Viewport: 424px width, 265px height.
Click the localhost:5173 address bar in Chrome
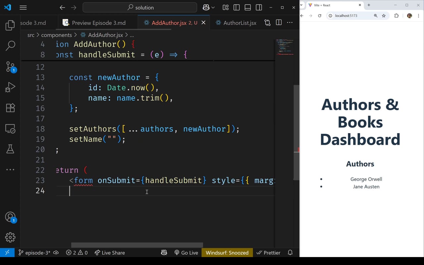click(357, 16)
